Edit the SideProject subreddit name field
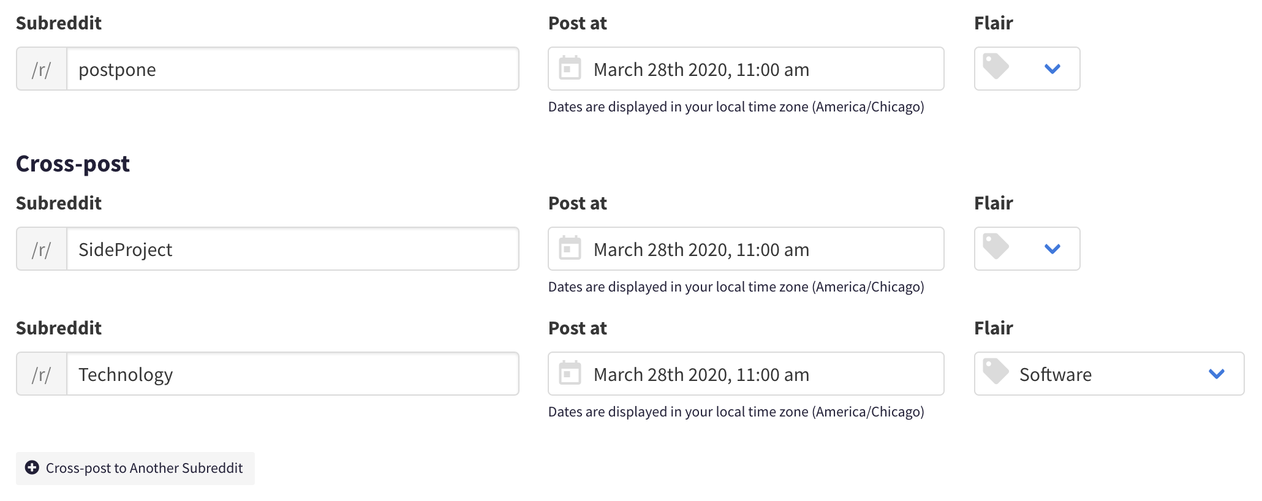The height and width of the screenshot is (501, 1262). pos(293,249)
